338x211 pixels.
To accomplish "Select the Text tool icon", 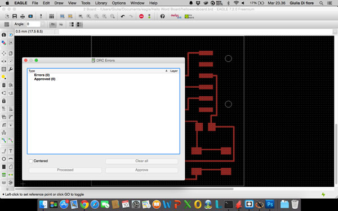I will (11, 151).
